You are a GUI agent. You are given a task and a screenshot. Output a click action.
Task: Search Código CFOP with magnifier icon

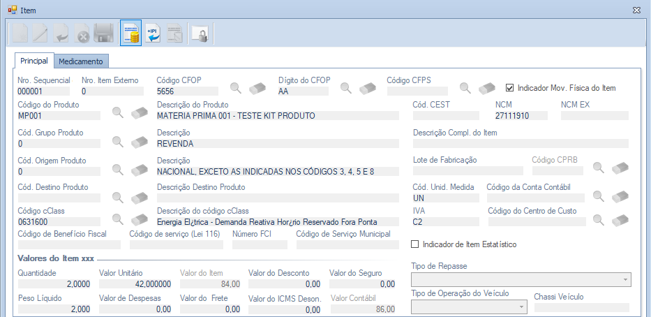click(x=236, y=88)
